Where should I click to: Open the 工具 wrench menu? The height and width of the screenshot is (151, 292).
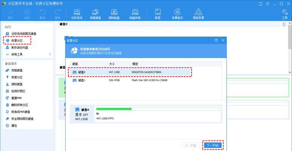pyautogui.click(x=285, y=14)
